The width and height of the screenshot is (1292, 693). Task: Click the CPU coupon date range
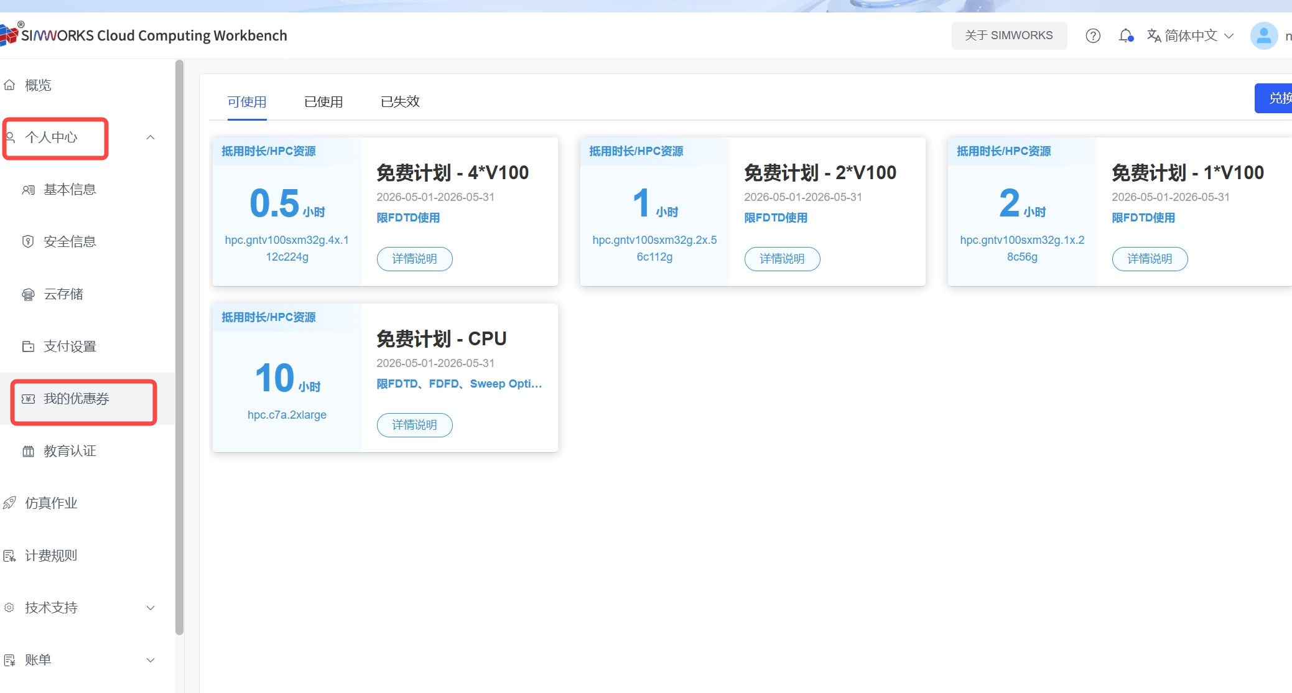(435, 363)
